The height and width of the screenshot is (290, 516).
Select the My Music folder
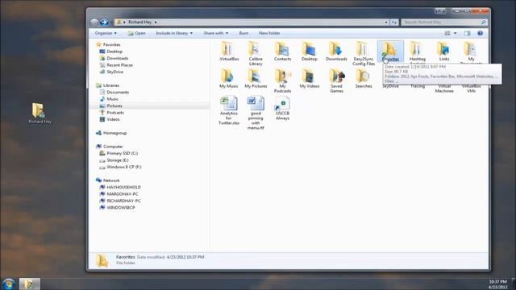(229, 79)
